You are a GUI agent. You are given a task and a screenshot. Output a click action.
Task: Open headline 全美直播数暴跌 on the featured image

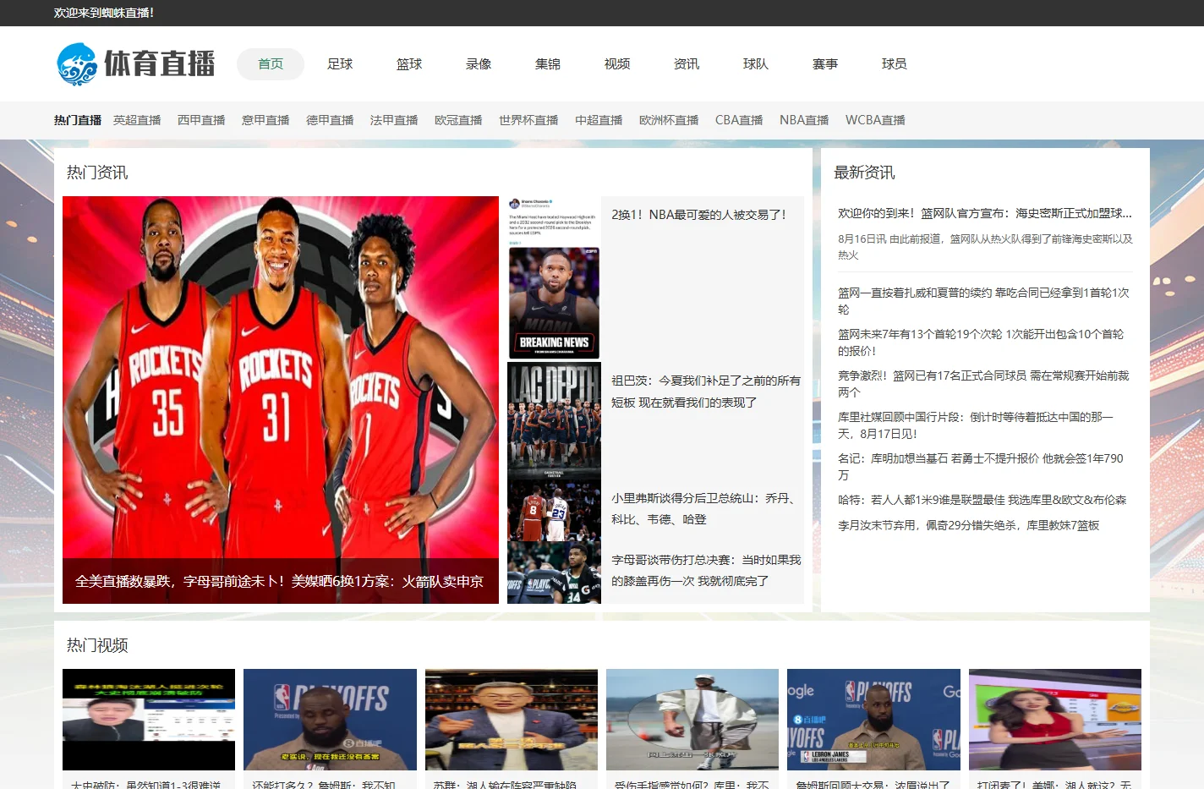coord(279,582)
